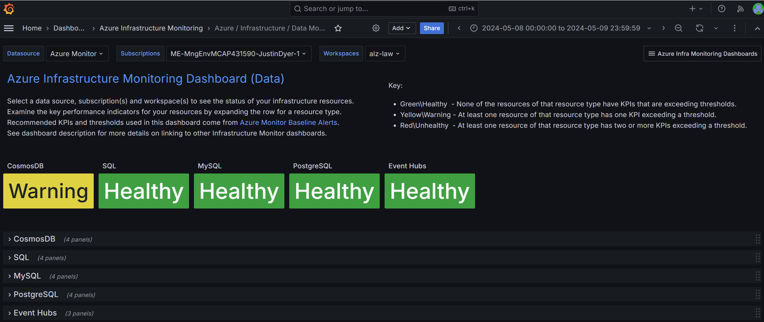The height and width of the screenshot is (322, 764).
Task: Open the help question mark menu
Action: (x=722, y=9)
